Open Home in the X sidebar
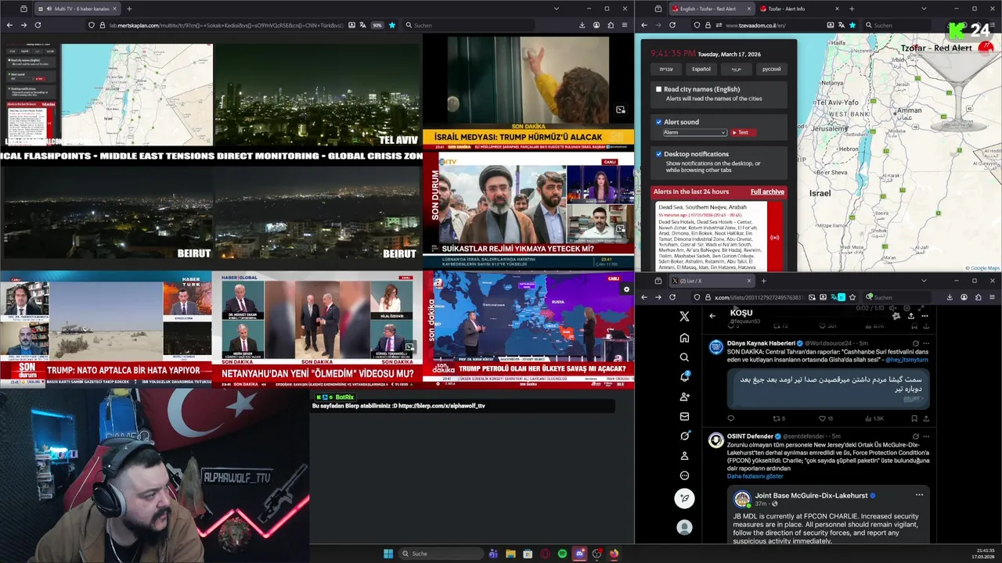 (x=684, y=338)
